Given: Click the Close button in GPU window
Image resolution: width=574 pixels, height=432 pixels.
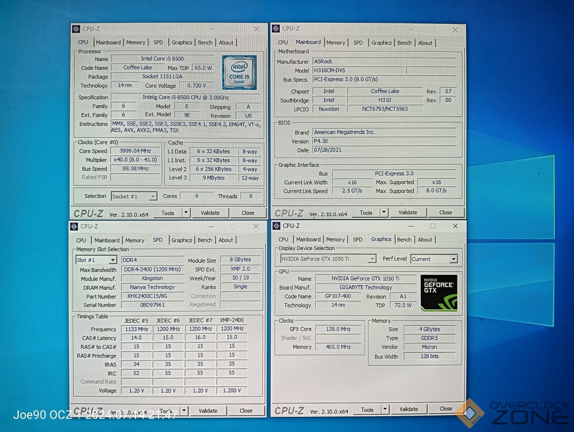Looking at the screenshot, I should [445, 409].
